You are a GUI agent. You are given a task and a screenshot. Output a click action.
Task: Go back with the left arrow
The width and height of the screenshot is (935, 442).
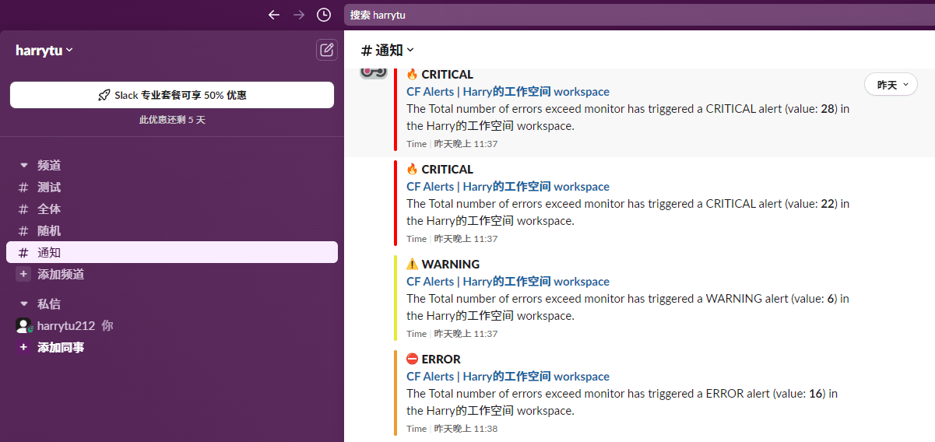[273, 15]
